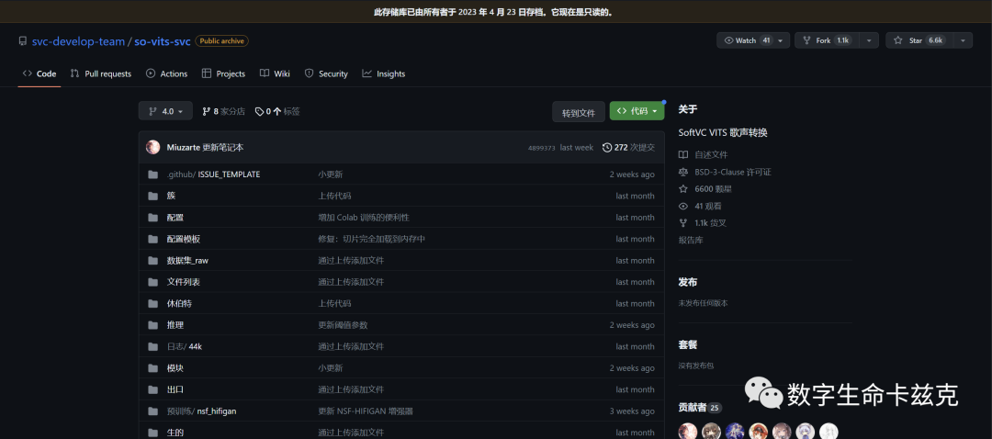Click folder icon for 日志/44k row

click(152, 346)
